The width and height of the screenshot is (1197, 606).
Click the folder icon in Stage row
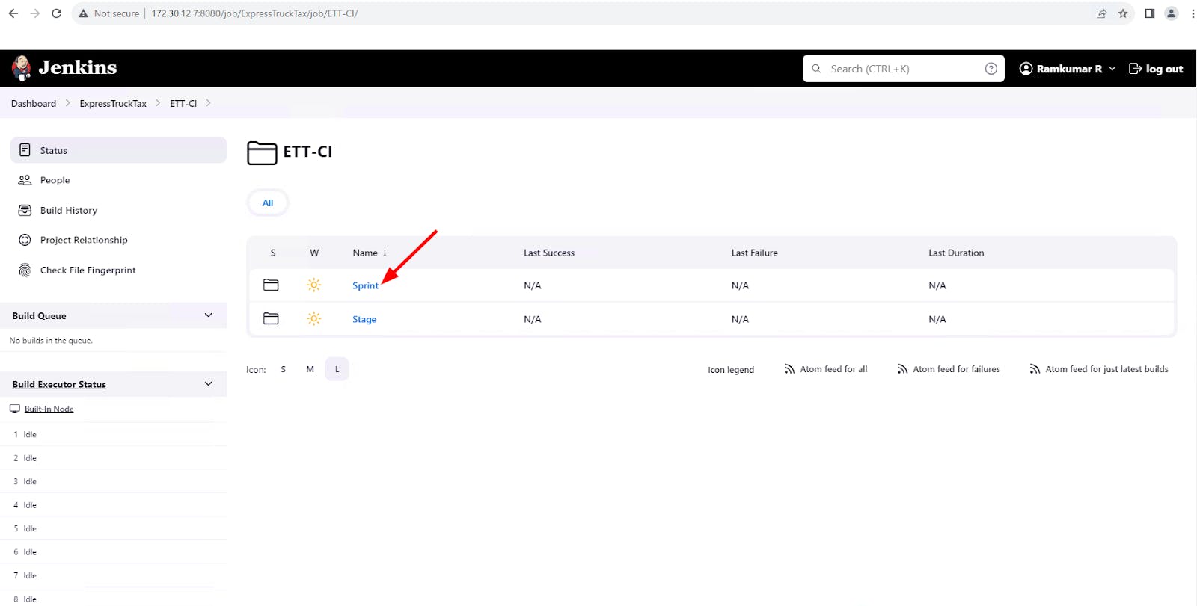click(271, 318)
